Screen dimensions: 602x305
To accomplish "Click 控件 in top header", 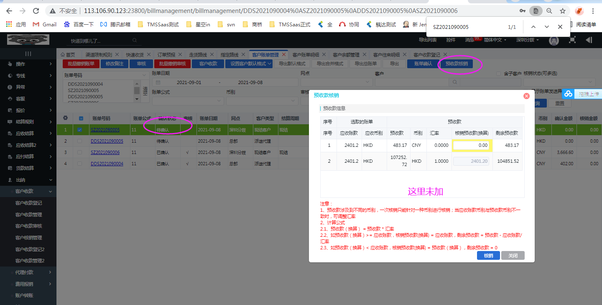I will [451, 40].
